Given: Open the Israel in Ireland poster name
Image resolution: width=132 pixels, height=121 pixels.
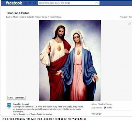Looking at the screenshot, I should [21, 104].
